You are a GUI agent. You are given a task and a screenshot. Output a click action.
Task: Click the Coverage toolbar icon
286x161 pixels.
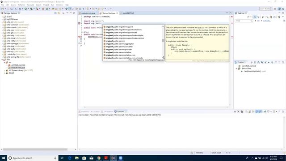point(31,9)
